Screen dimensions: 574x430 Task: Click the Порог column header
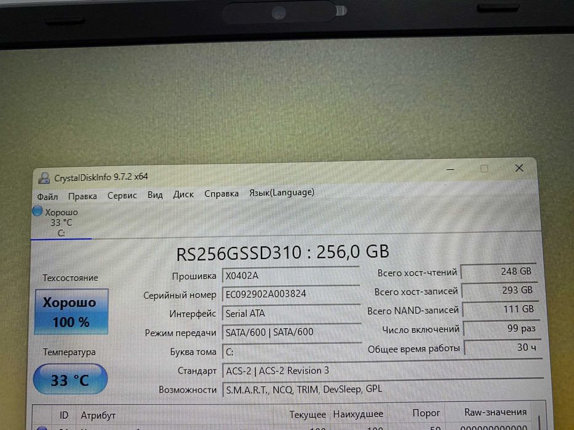click(x=426, y=413)
